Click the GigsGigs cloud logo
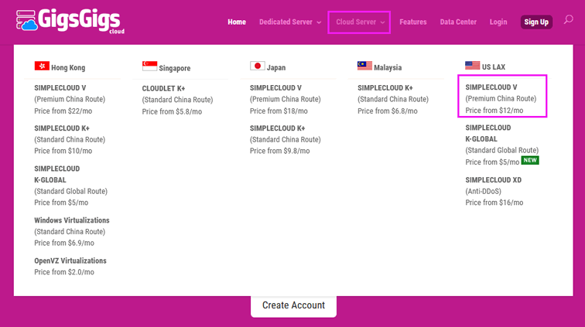Viewport: 585px width, 327px height. (70, 21)
